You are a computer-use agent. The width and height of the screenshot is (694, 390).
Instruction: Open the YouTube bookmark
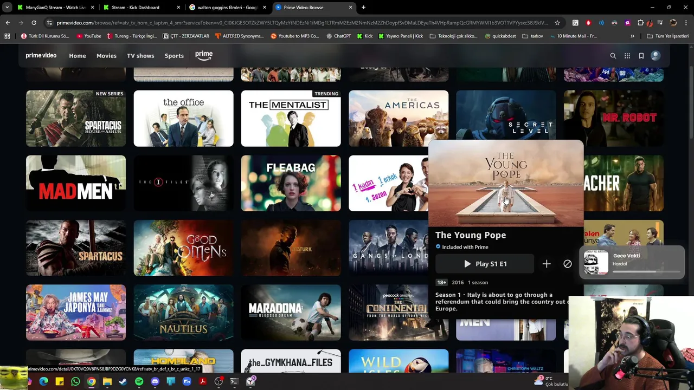click(x=89, y=36)
